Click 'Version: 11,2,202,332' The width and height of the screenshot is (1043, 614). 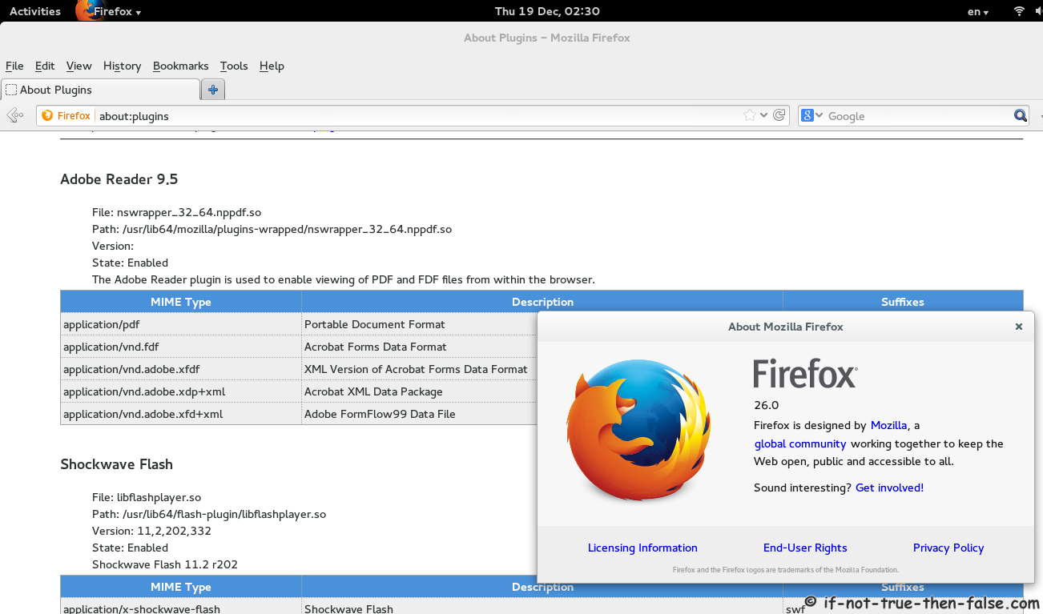[x=151, y=531]
